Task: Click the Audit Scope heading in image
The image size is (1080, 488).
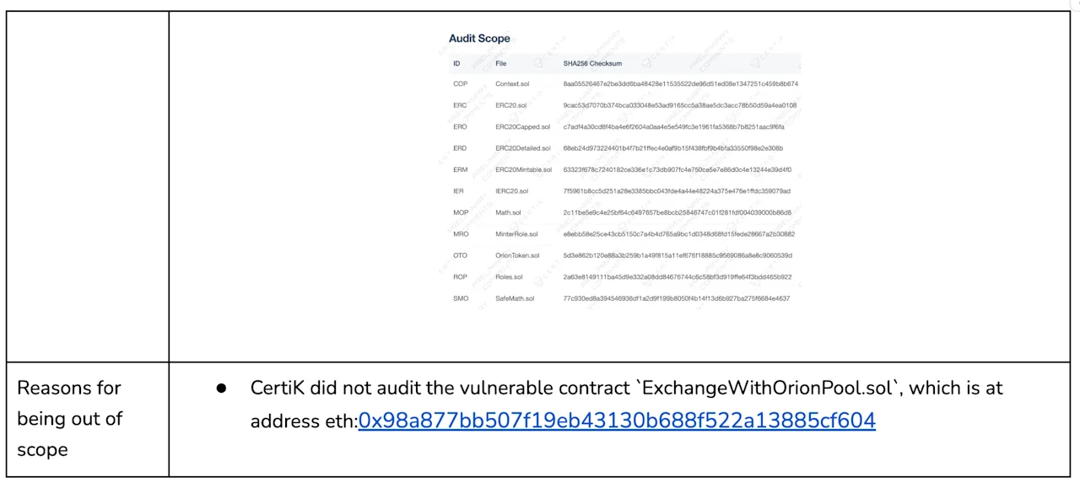Action: tap(479, 39)
